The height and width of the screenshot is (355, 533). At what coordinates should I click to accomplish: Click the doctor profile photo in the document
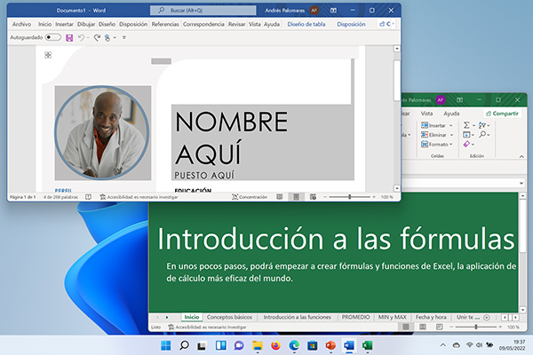(102, 132)
